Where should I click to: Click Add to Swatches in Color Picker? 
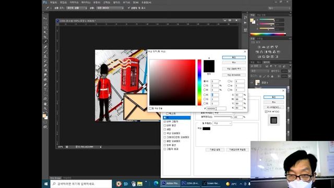tap(234, 68)
